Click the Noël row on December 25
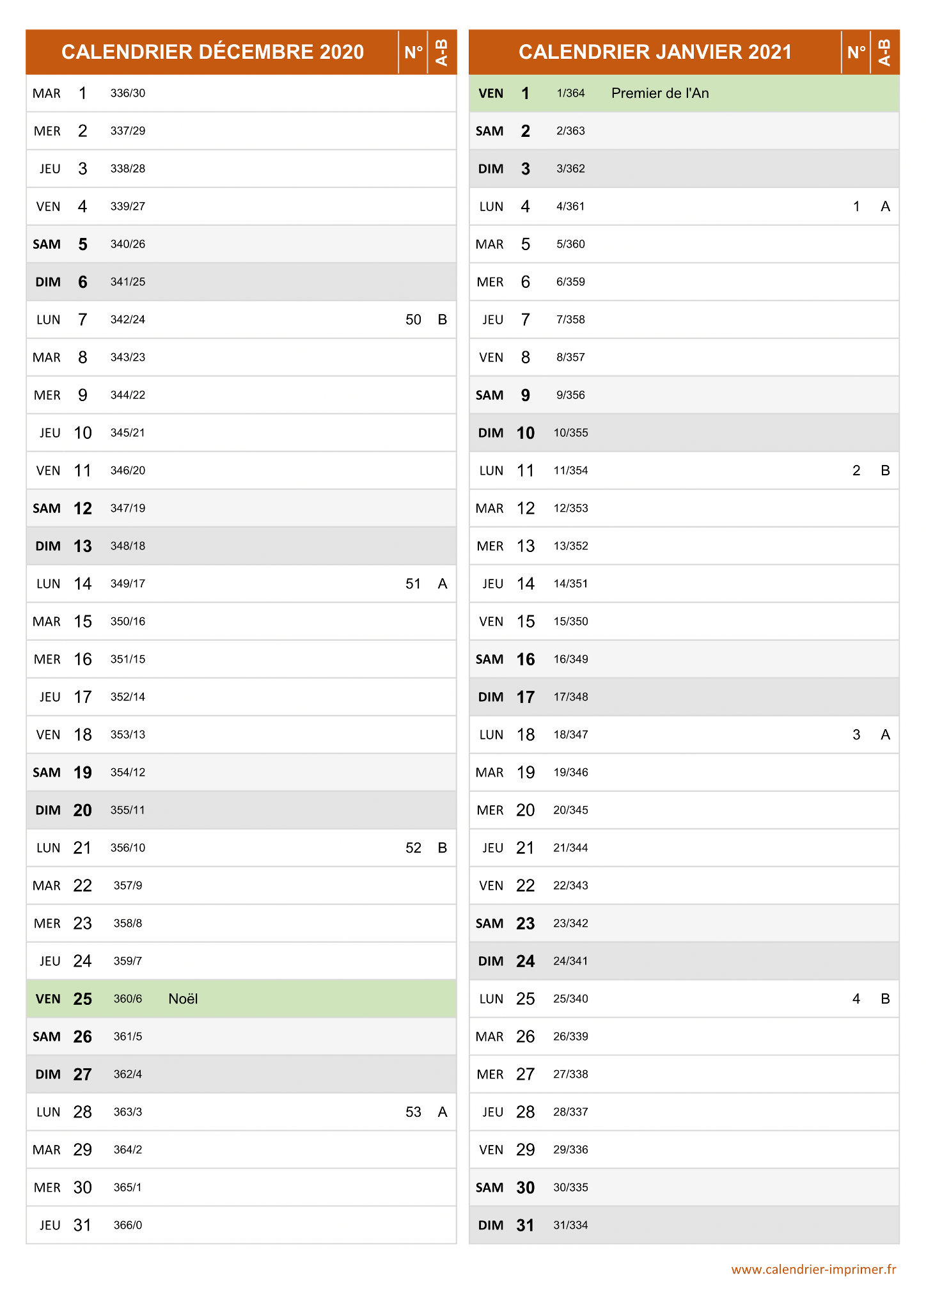 coord(241,999)
